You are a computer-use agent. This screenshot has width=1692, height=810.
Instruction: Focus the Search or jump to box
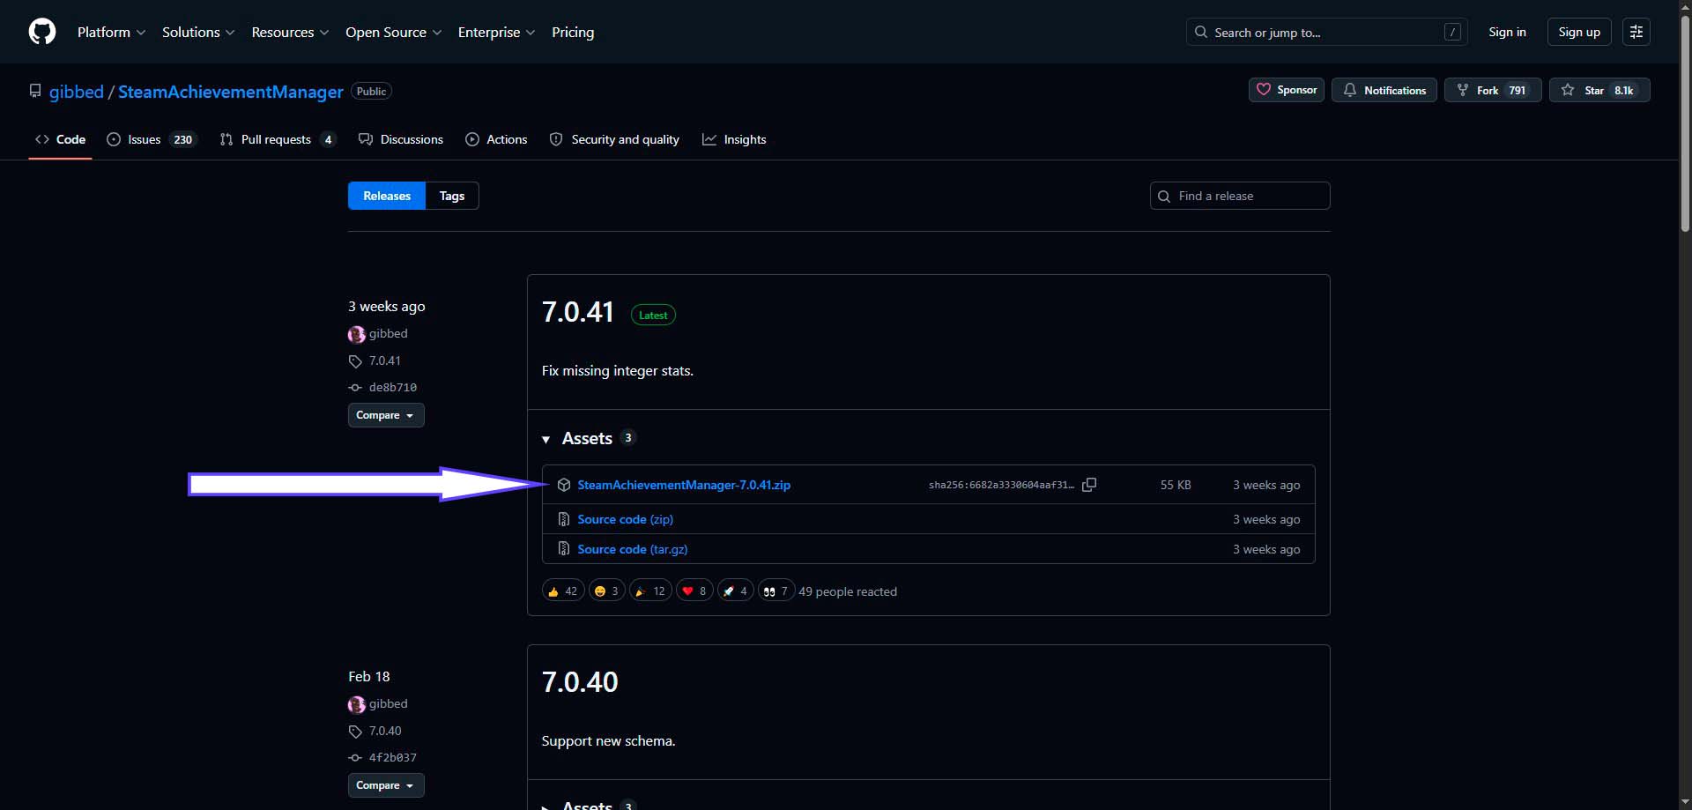pyautogui.click(x=1327, y=32)
